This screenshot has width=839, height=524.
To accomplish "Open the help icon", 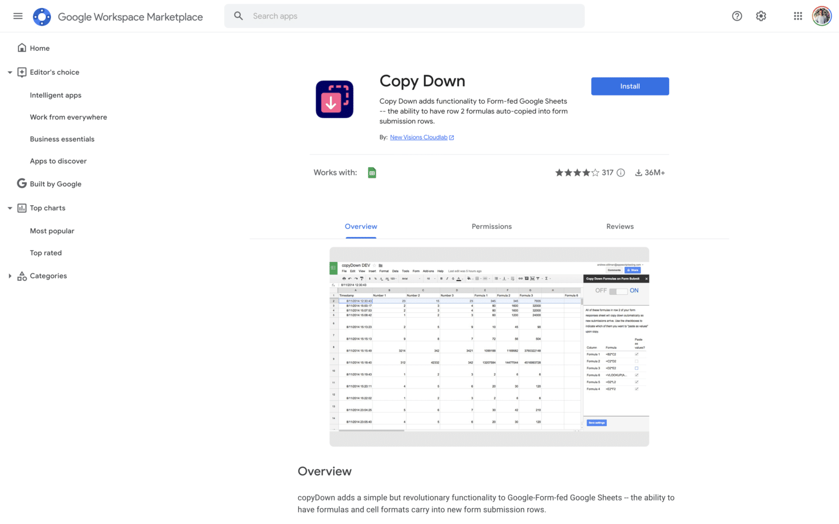I will [737, 16].
